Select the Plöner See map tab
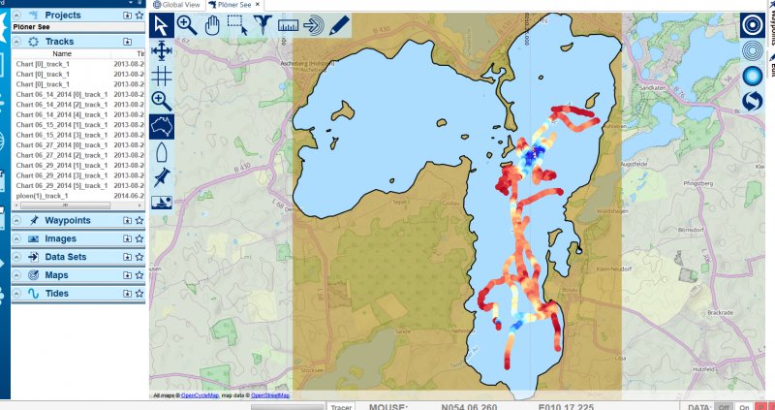 click(x=236, y=5)
